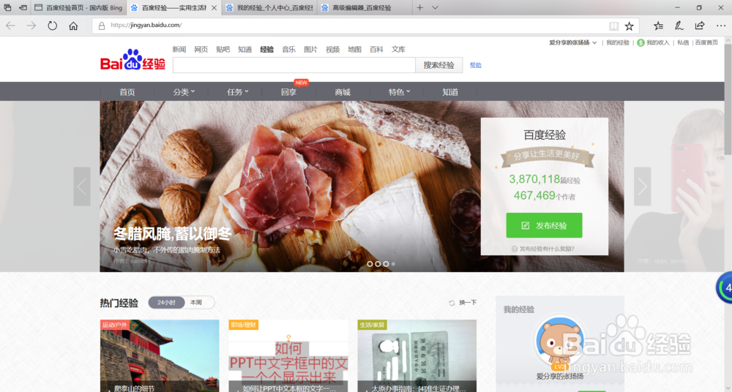Switch to 我的经验_个人中心 tab
The height and width of the screenshot is (392, 732).
pyautogui.click(x=269, y=7)
